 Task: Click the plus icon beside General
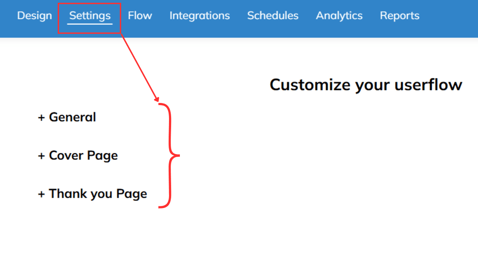42,117
